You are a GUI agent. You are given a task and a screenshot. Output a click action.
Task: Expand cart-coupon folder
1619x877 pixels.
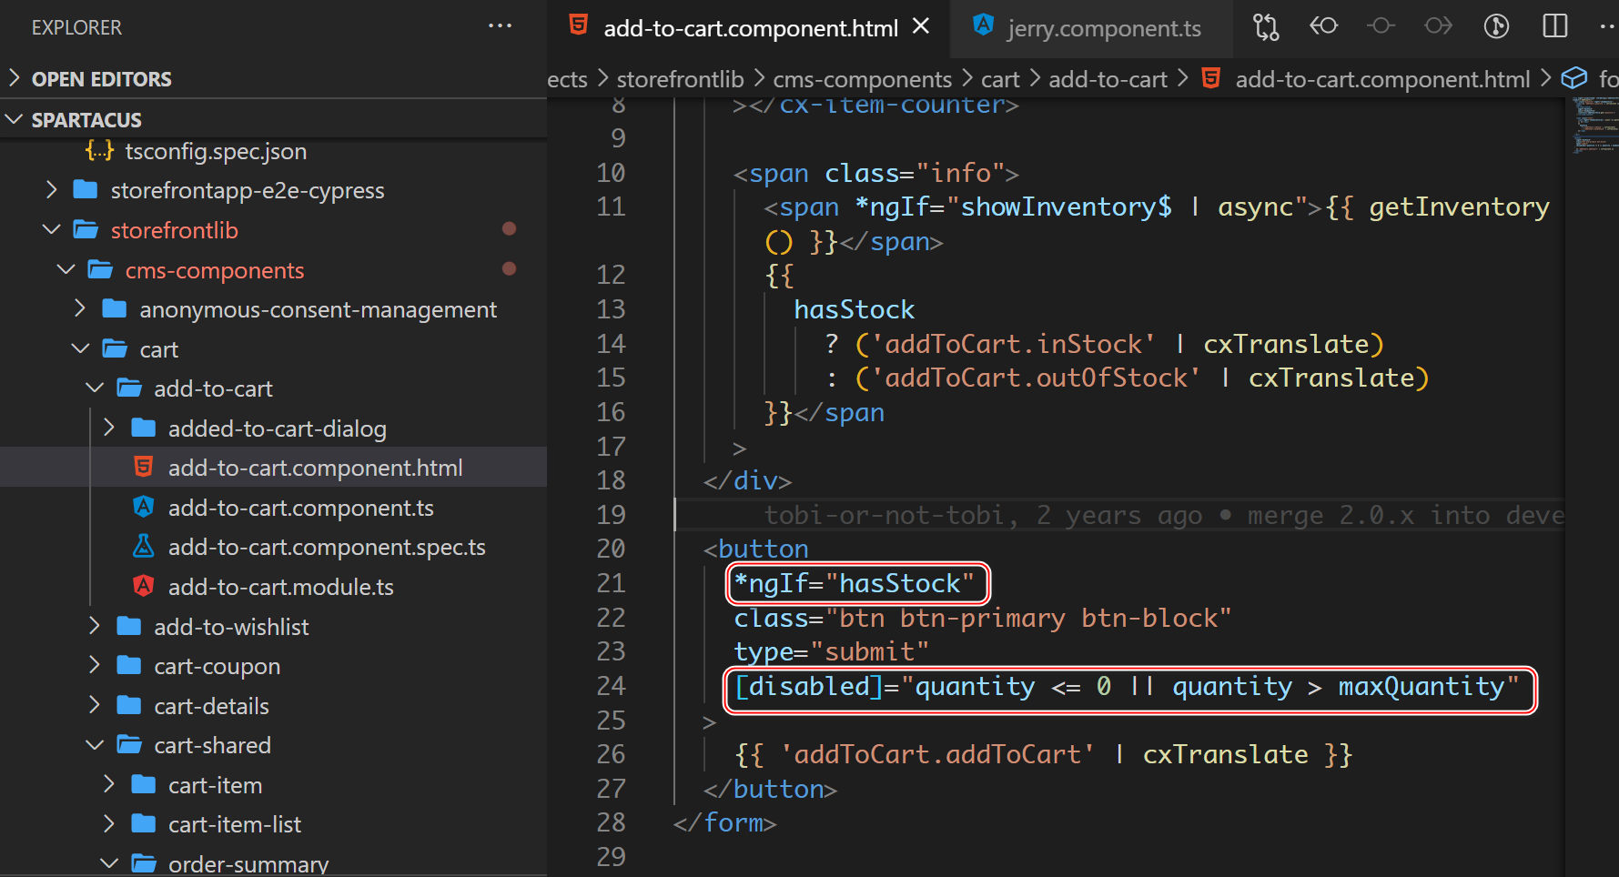[95, 666]
